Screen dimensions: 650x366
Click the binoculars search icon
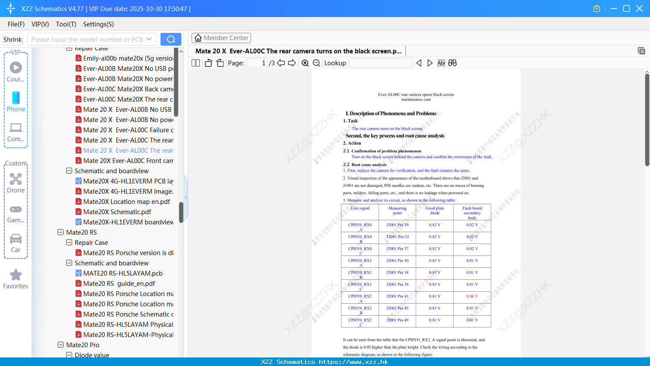pos(452,63)
